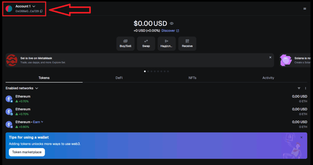Click the Receive button

187,43
